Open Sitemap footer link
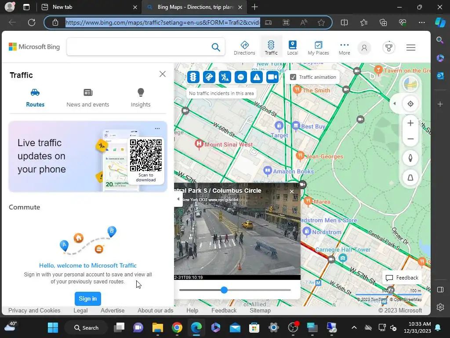 [x=260, y=310]
